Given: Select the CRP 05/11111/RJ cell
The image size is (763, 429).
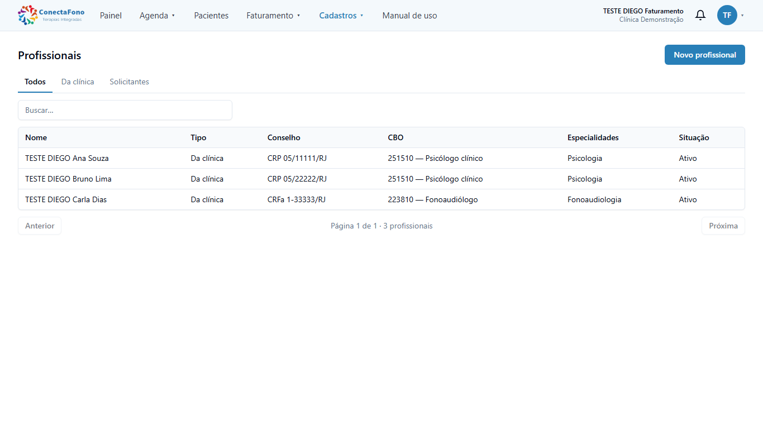Looking at the screenshot, I should (297, 158).
